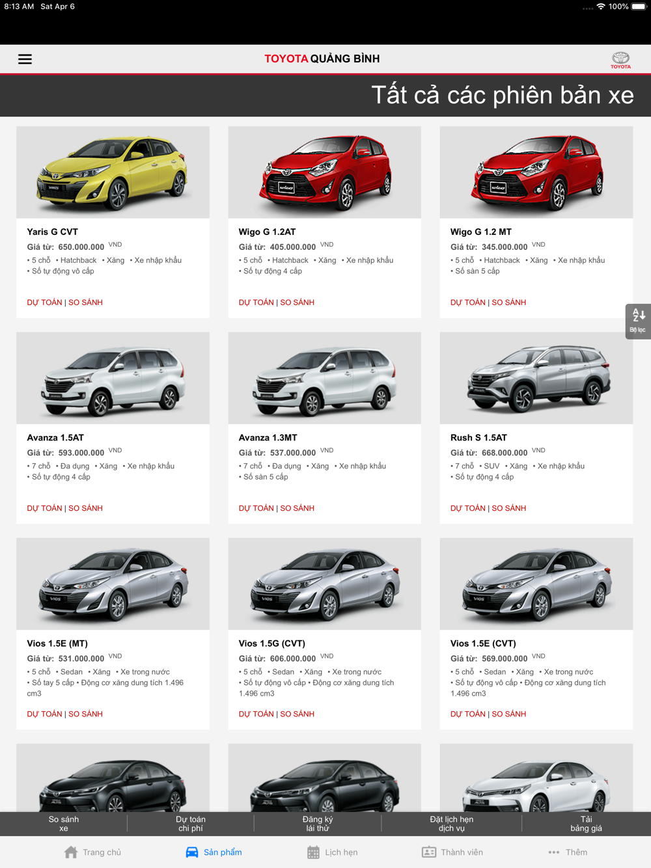Viewport: 651px width, 868px height.
Task: Click the 606.000.000 price of Vios 1.5G
Action: tap(293, 658)
